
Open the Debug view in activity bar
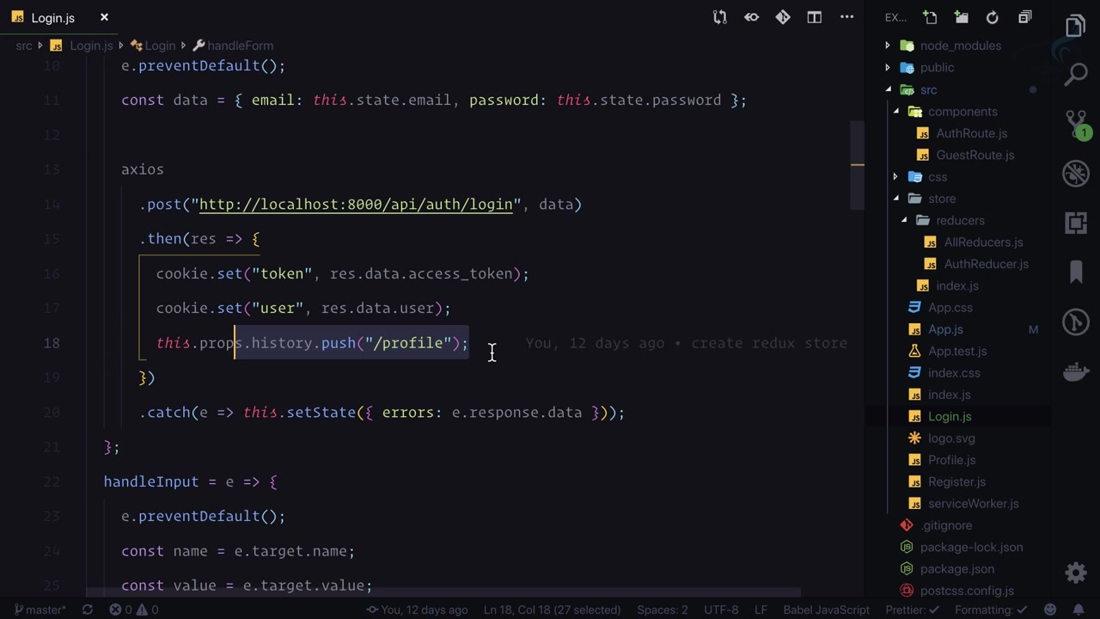tap(1076, 174)
